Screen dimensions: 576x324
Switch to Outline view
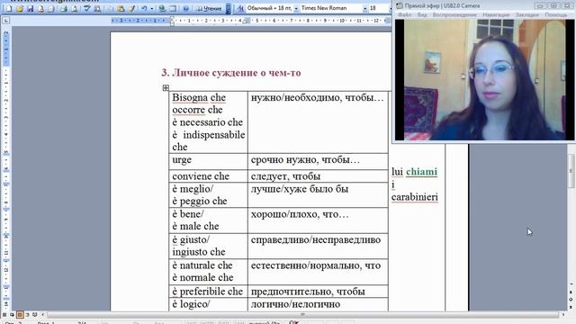tap(27, 315)
